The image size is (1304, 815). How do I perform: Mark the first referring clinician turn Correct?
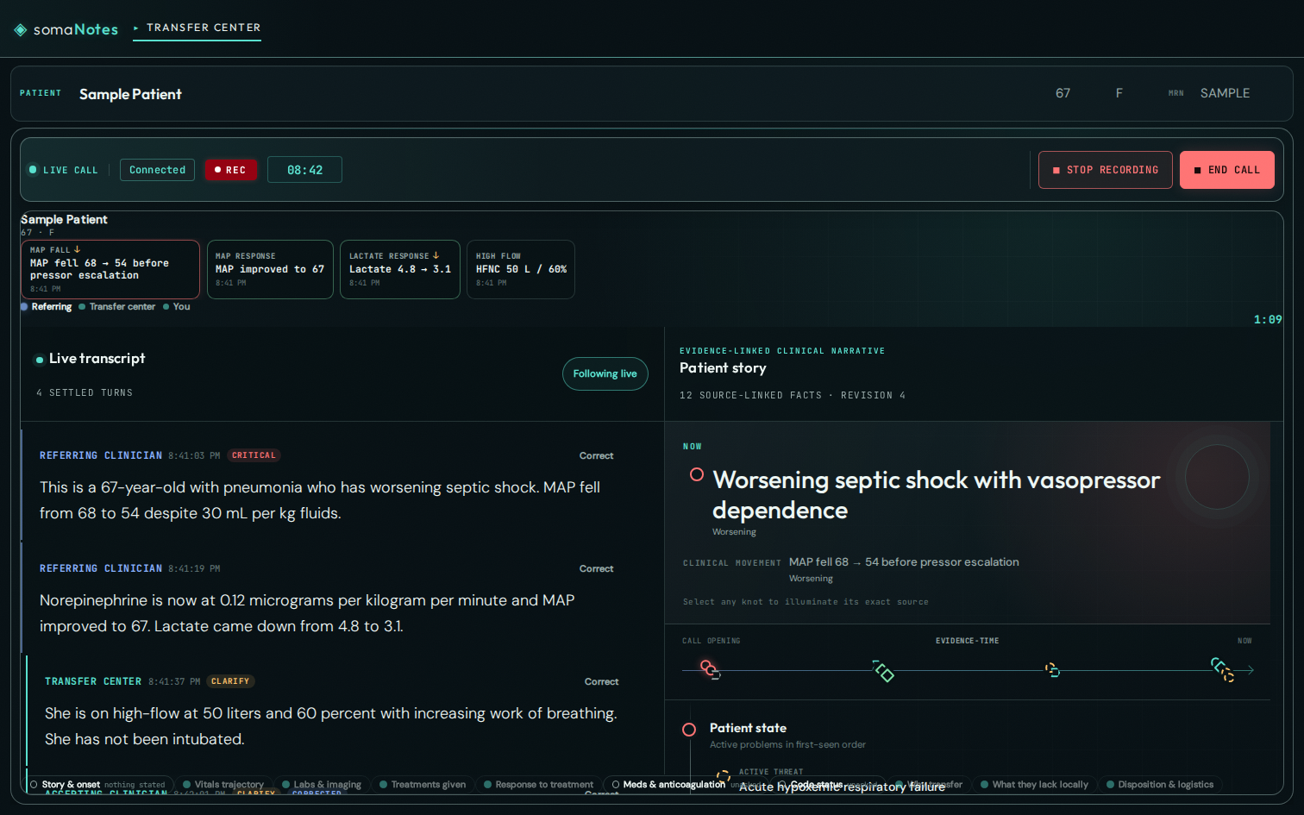pos(597,455)
